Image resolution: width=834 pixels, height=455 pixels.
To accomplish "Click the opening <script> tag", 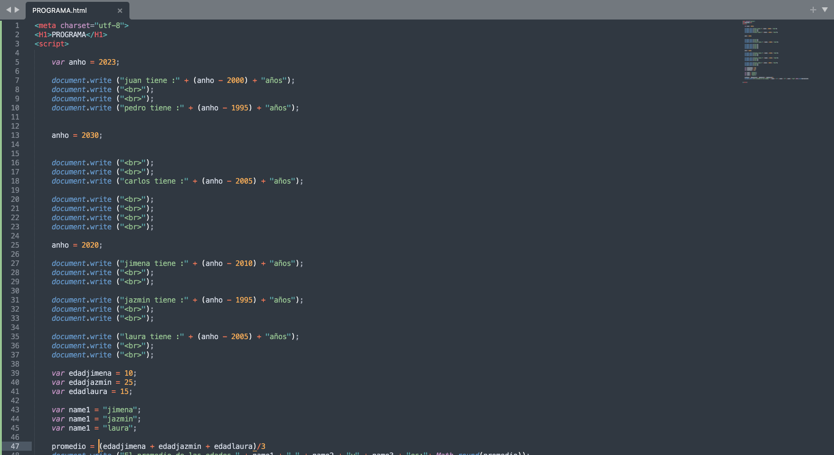I will tap(52, 44).
